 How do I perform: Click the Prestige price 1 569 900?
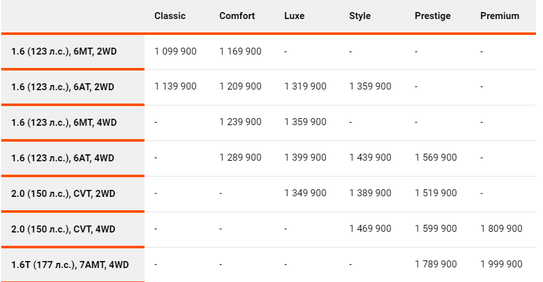pyautogui.click(x=435, y=158)
